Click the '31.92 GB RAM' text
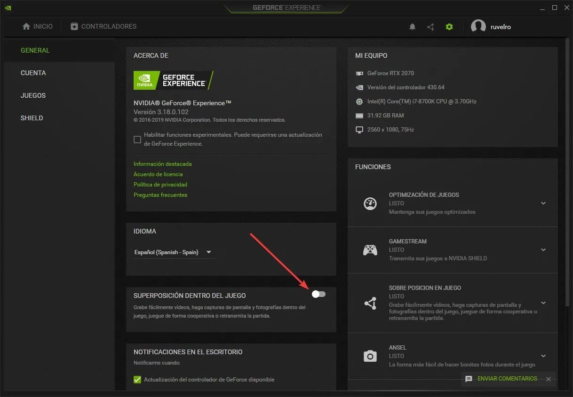This screenshot has width=573, height=397. coord(386,116)
